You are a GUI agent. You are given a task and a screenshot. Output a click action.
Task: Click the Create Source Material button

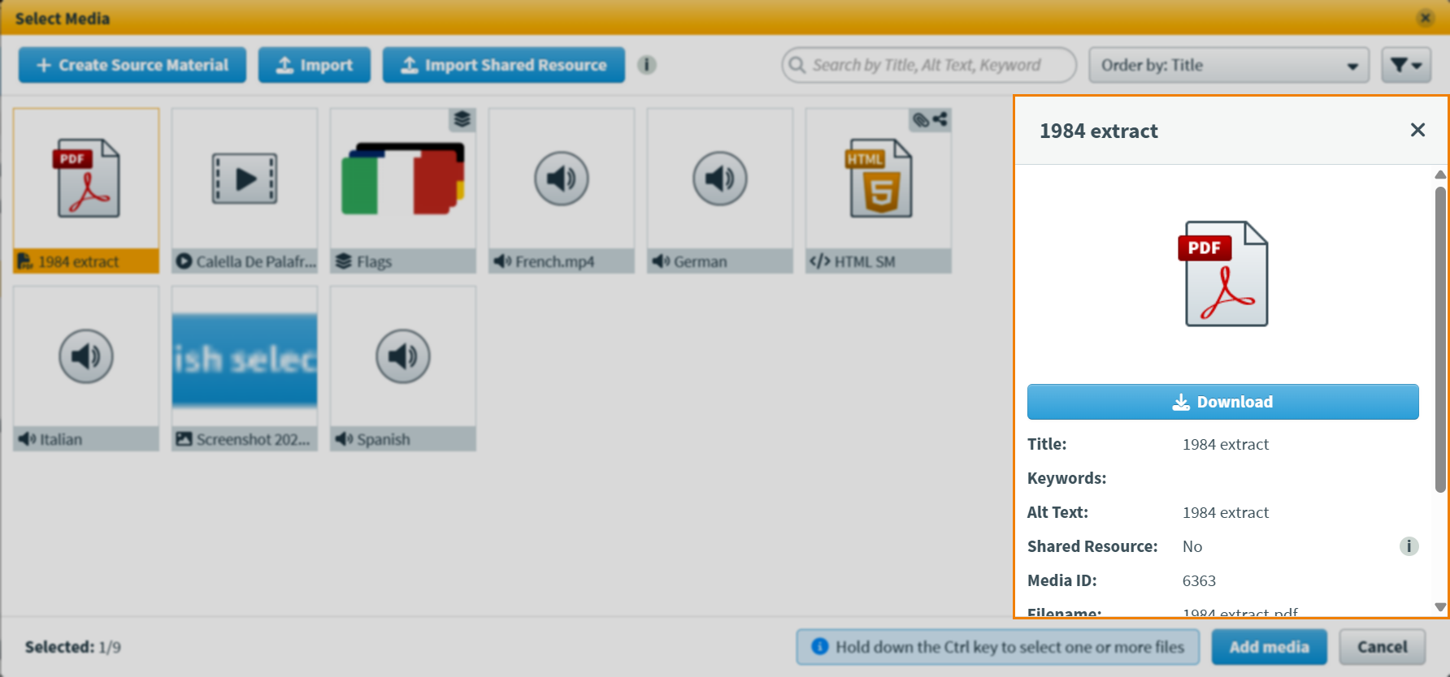[132, 65]
